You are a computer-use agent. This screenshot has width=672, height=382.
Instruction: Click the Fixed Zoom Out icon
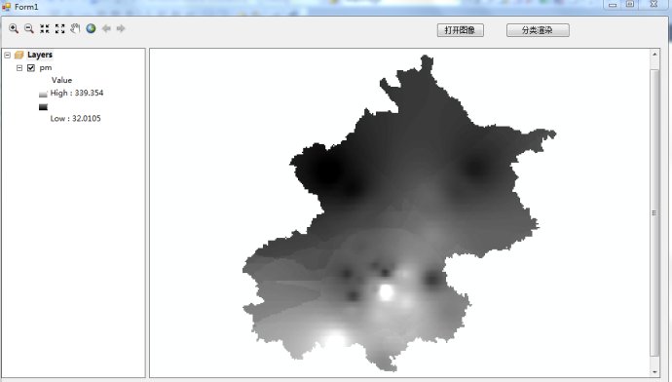60,28
